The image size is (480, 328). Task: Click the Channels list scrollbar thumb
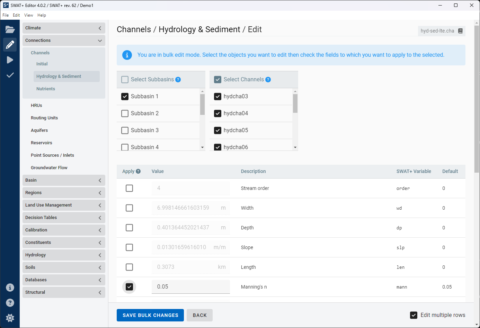click(x=295, y=103)
